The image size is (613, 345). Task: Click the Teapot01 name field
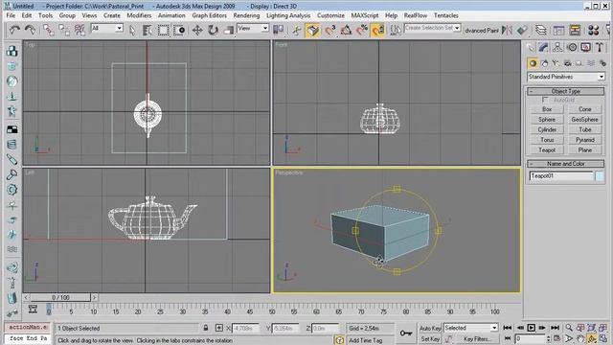[x=561, y=176]
